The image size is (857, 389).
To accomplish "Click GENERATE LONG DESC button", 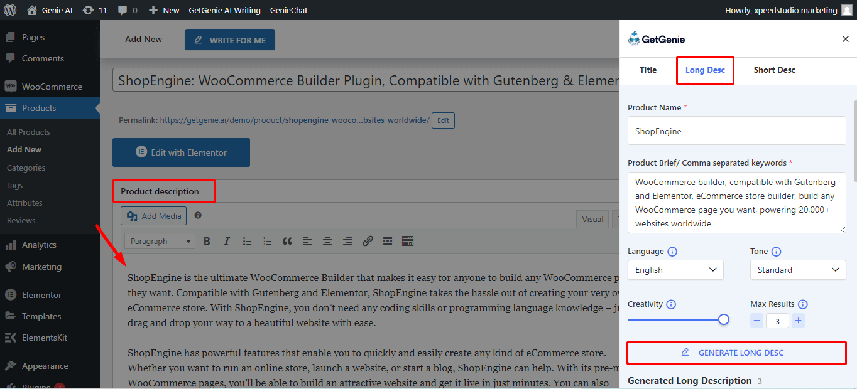I will click(736, 353).
